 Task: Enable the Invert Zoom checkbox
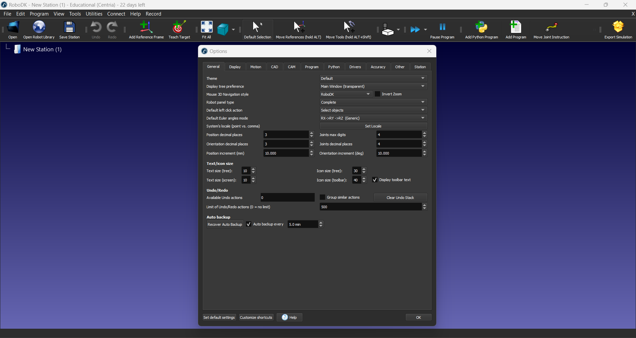[x=378, y=94]
